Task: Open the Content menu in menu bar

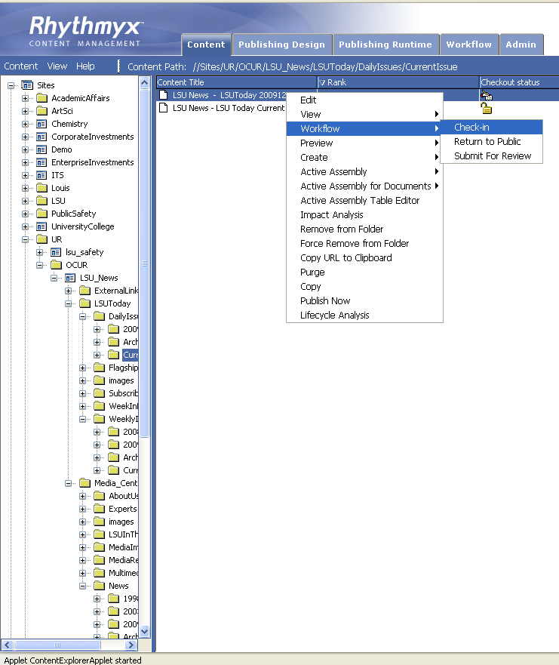Action: pos(21,66)
